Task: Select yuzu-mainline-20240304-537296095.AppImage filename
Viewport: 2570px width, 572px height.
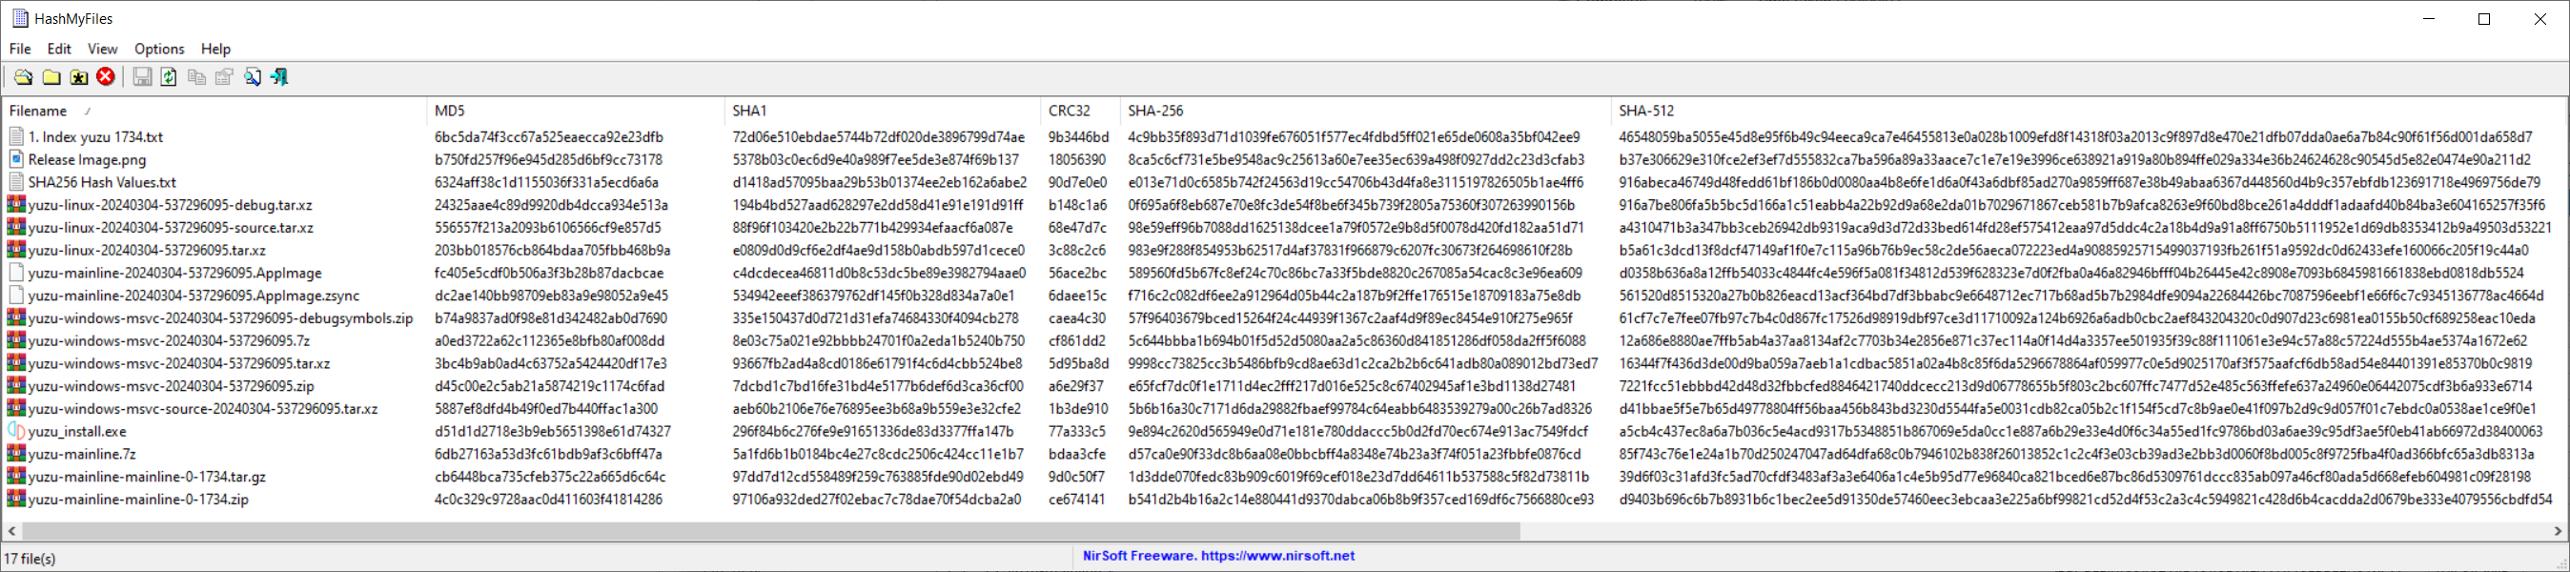Action: [175, 273]
